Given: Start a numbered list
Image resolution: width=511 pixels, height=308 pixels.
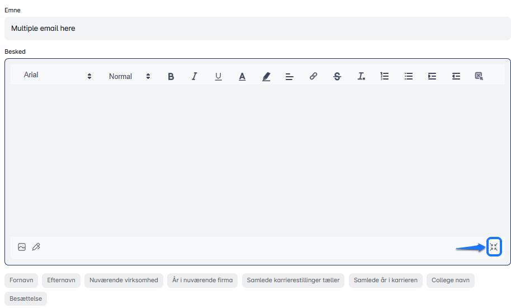Looking at the screenshot, I should point(385,76).
